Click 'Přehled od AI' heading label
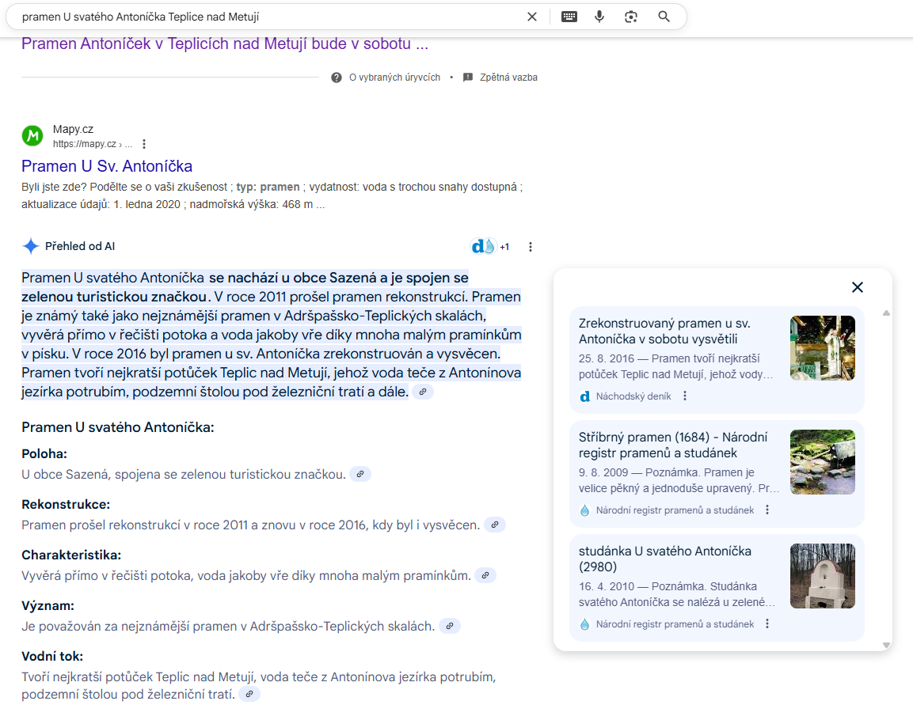This screenshot has height=720, width=913. point(80,246)
